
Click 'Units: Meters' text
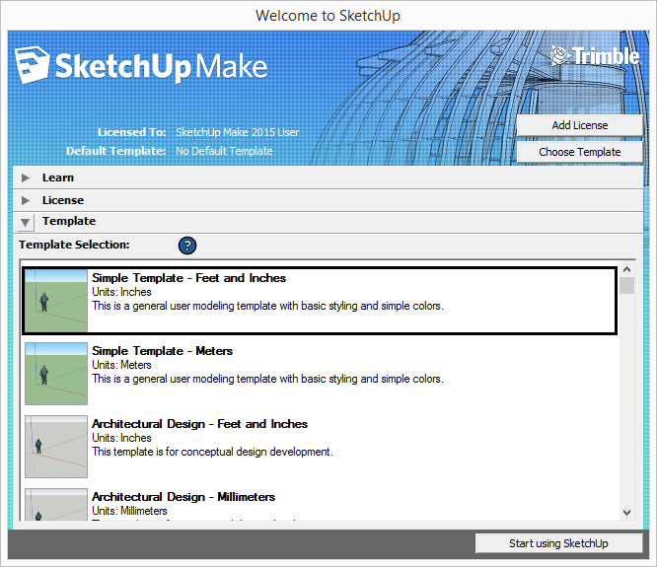pyautogui.click(x=121, y=365)
